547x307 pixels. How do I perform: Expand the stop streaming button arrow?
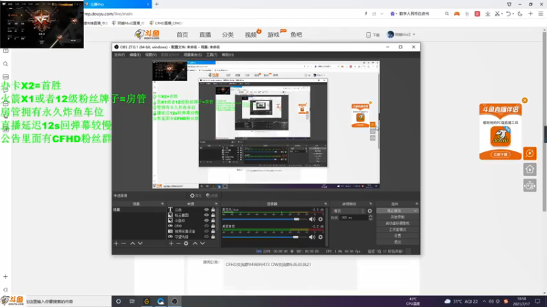(415, 211)
